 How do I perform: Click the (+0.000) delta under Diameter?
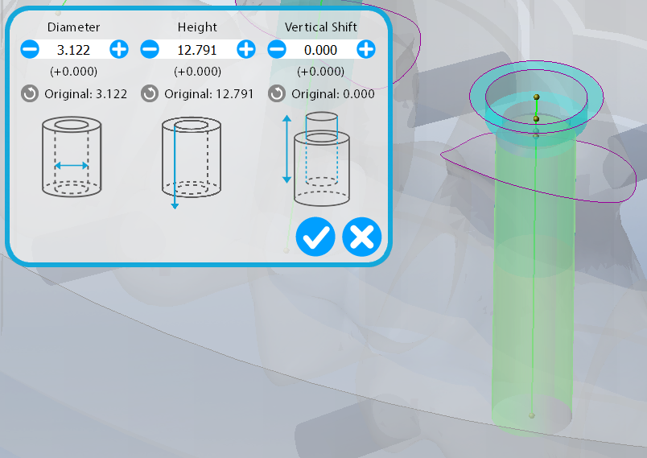pyautogui.click(x=73, y=72)
